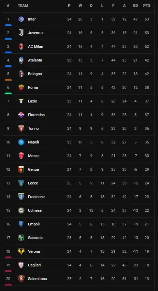Sort table by PTS column header
The image size is (158, 291).
[147, 5]
